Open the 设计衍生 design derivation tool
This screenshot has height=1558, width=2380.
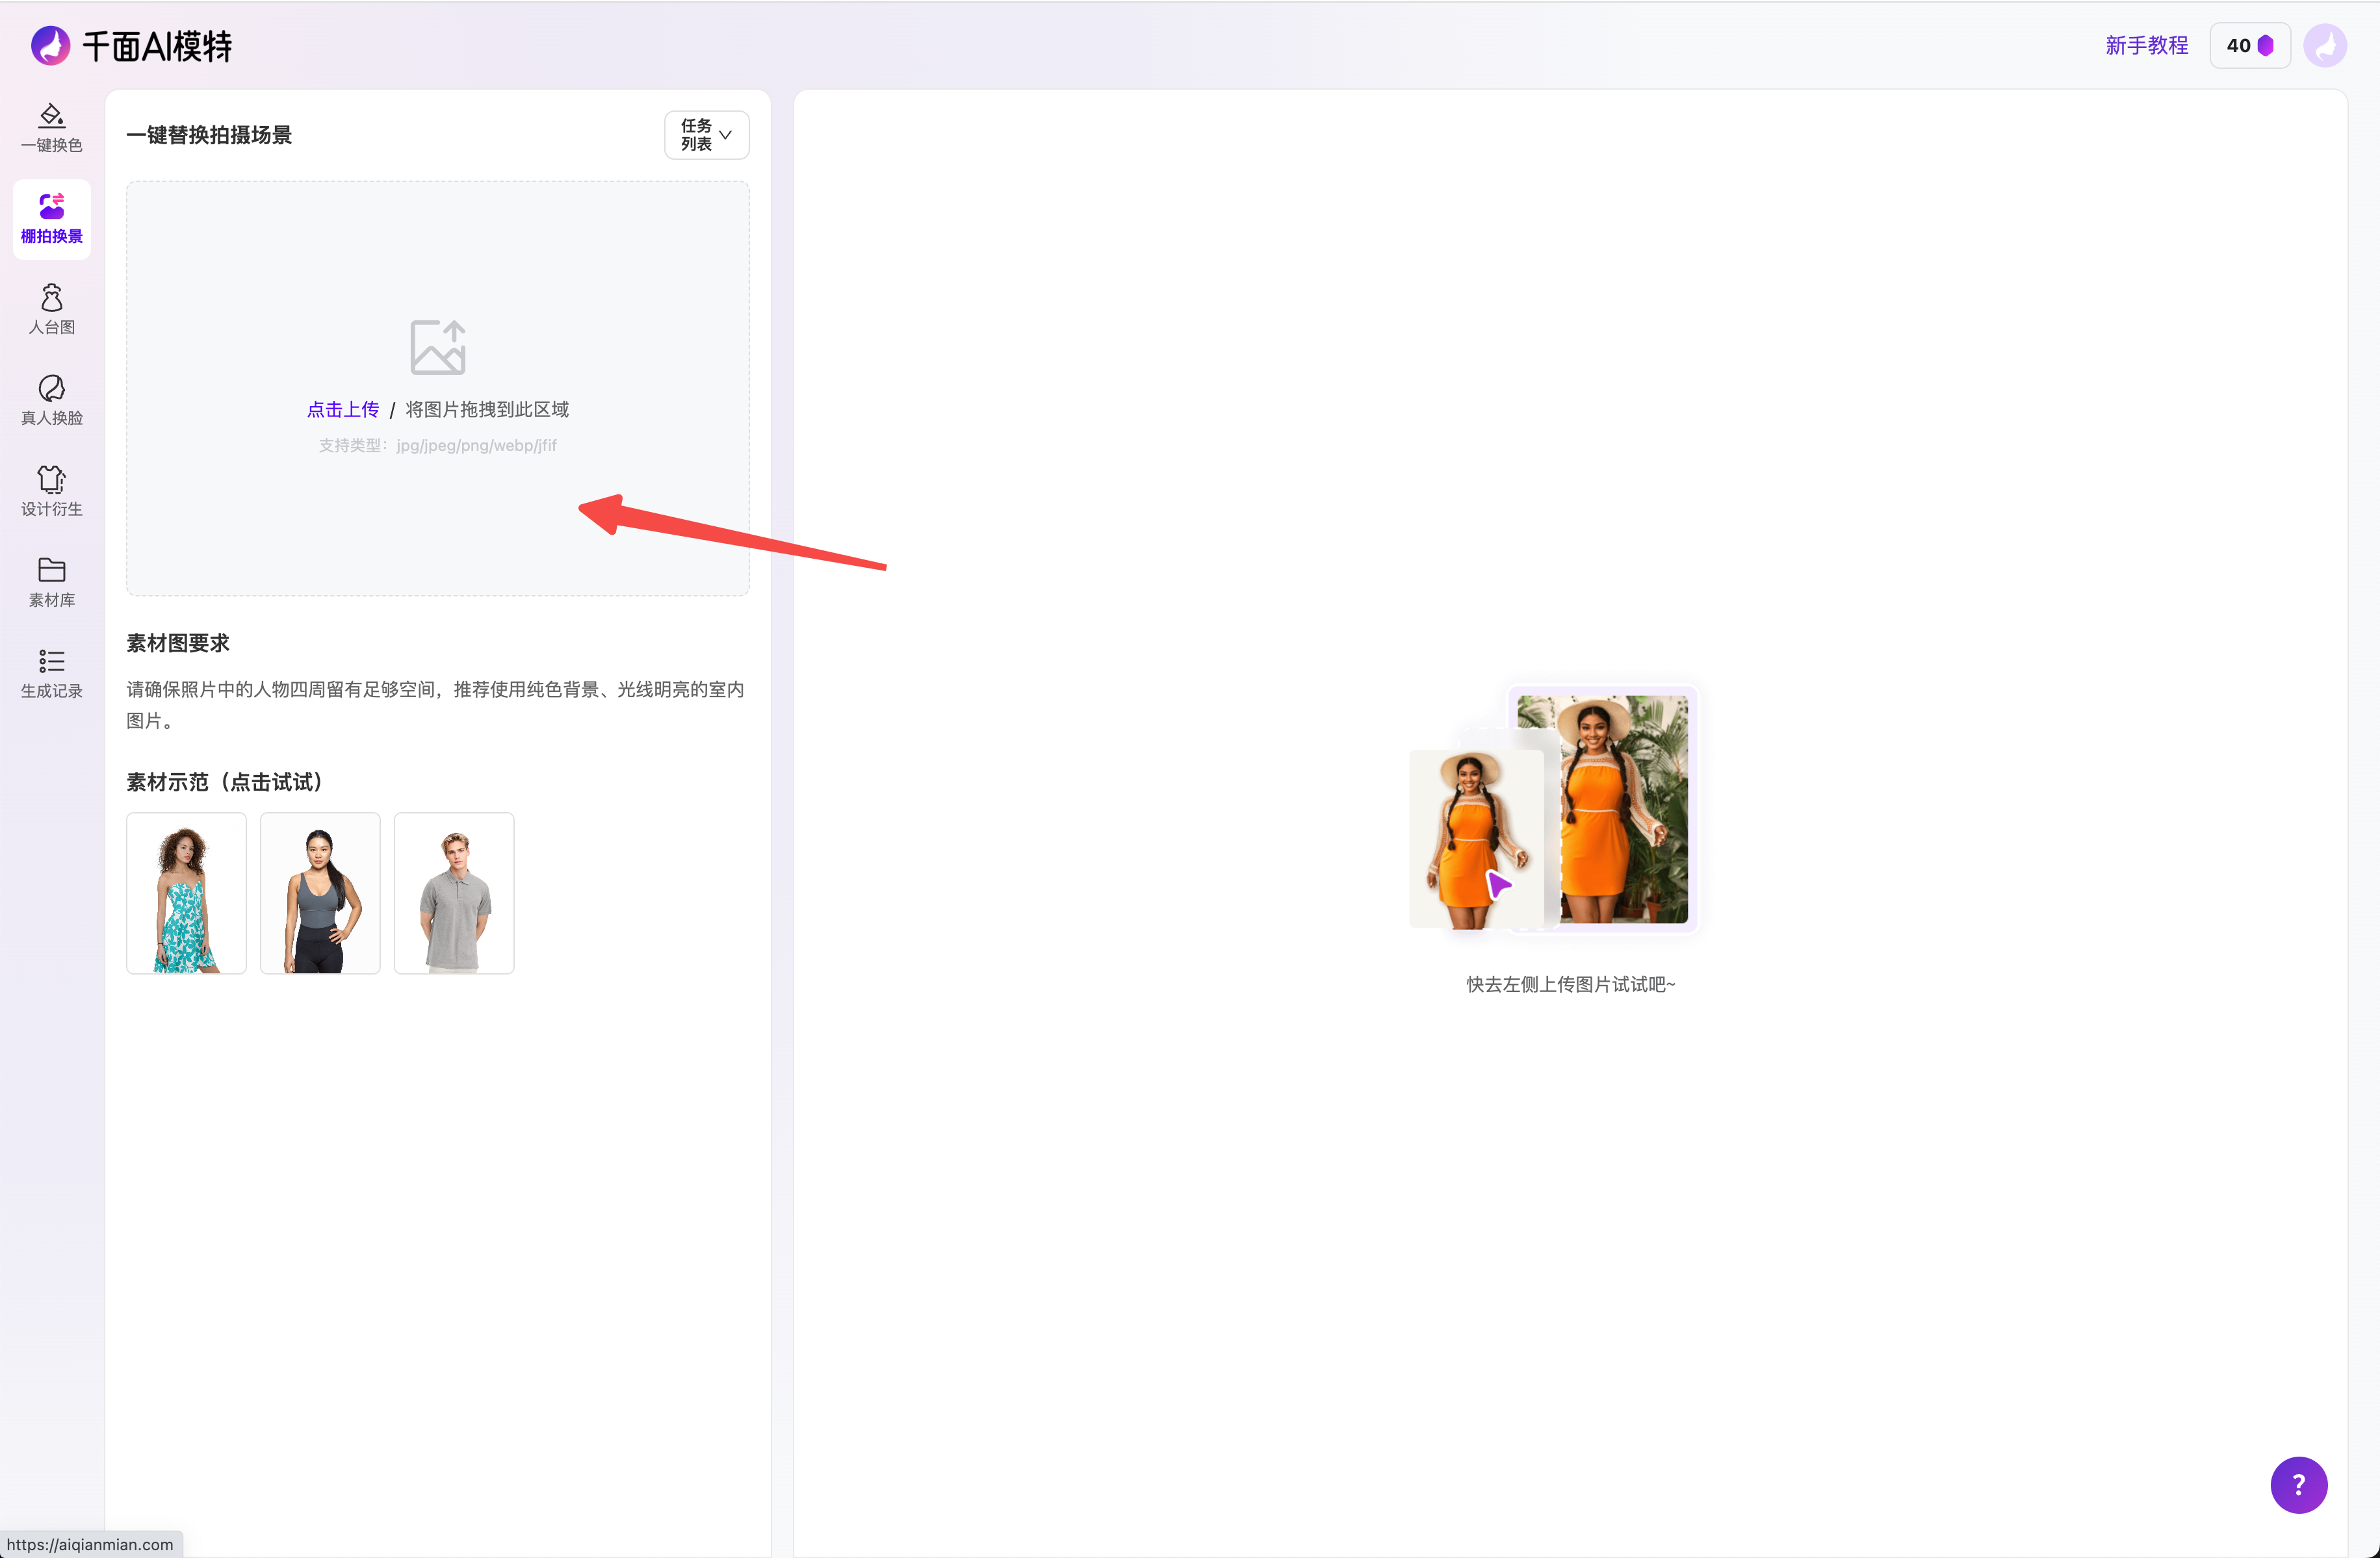[52, 492]
